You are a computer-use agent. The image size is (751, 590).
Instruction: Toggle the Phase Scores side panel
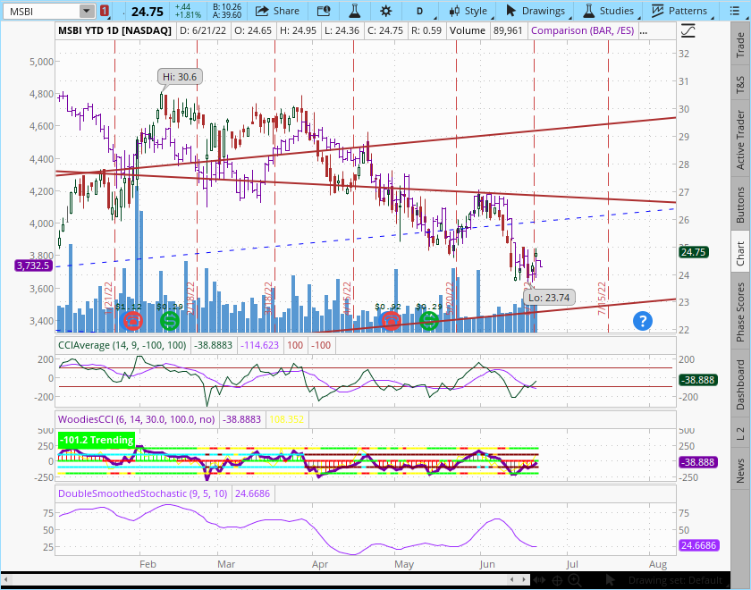(740, 311)
